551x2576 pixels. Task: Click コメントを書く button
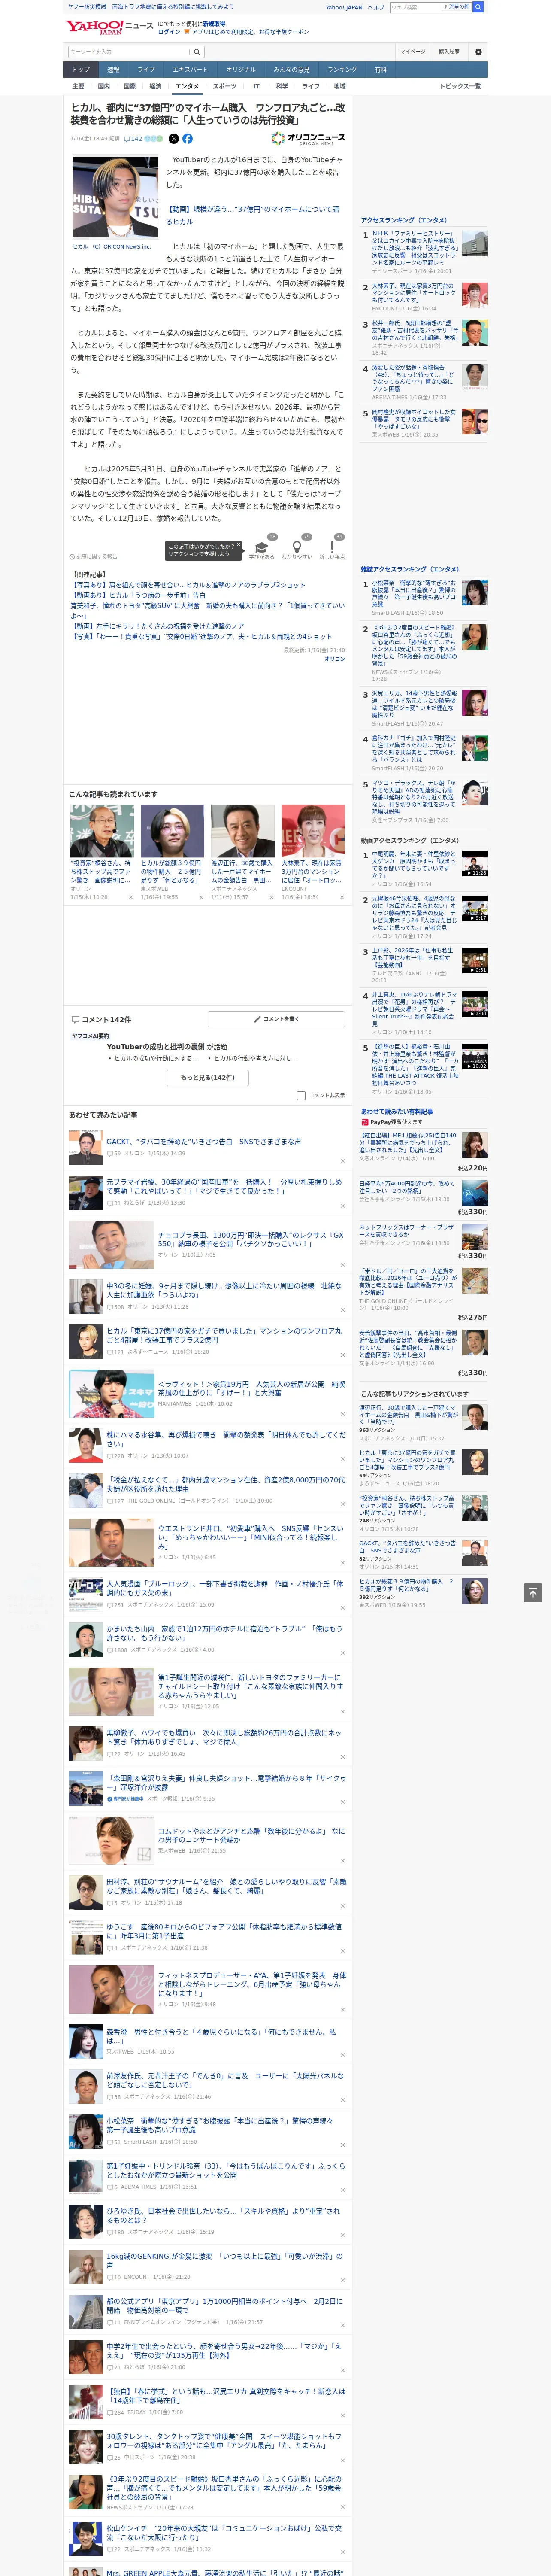click(276, 1019)
